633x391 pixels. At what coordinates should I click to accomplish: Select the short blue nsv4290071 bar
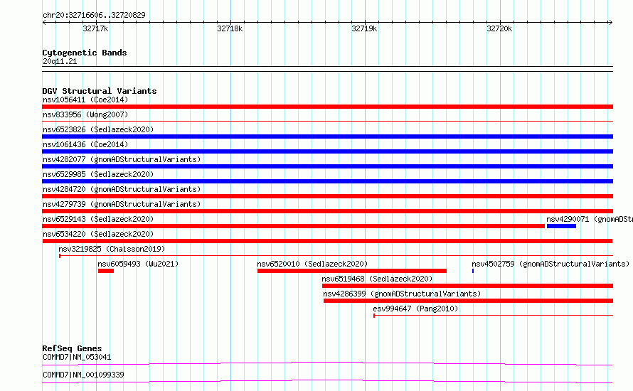(x=561, y=226)
